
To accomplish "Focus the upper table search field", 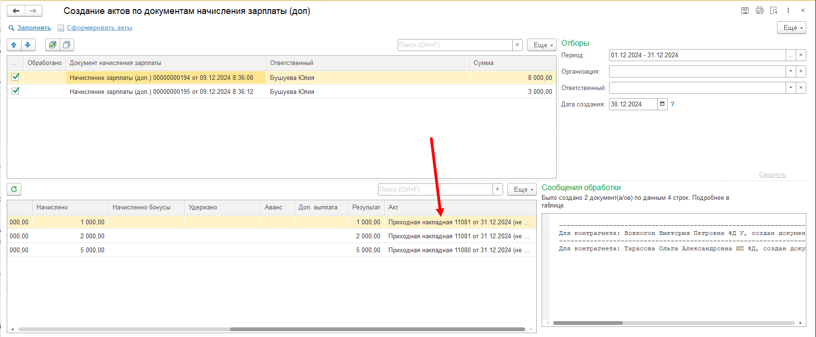I will tap(455, 45).
